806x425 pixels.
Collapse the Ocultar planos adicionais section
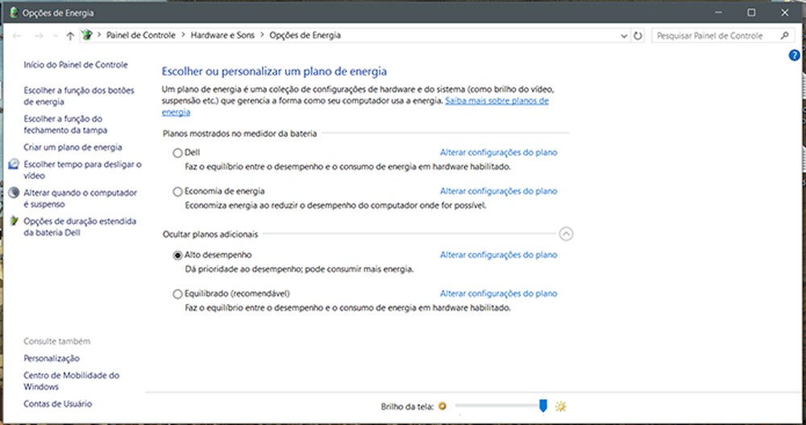[x=566, y=234]
